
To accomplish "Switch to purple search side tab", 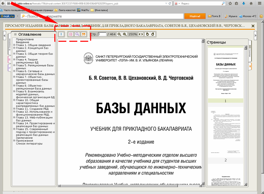I will click(10, 68).
